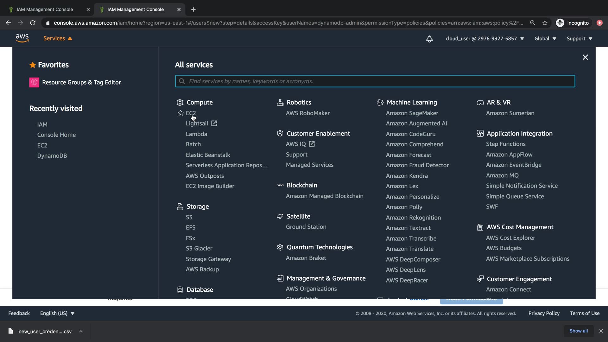Open the Support menu dropdown
The width and height of the screenshot is (608, 342).
coord(579,39)
